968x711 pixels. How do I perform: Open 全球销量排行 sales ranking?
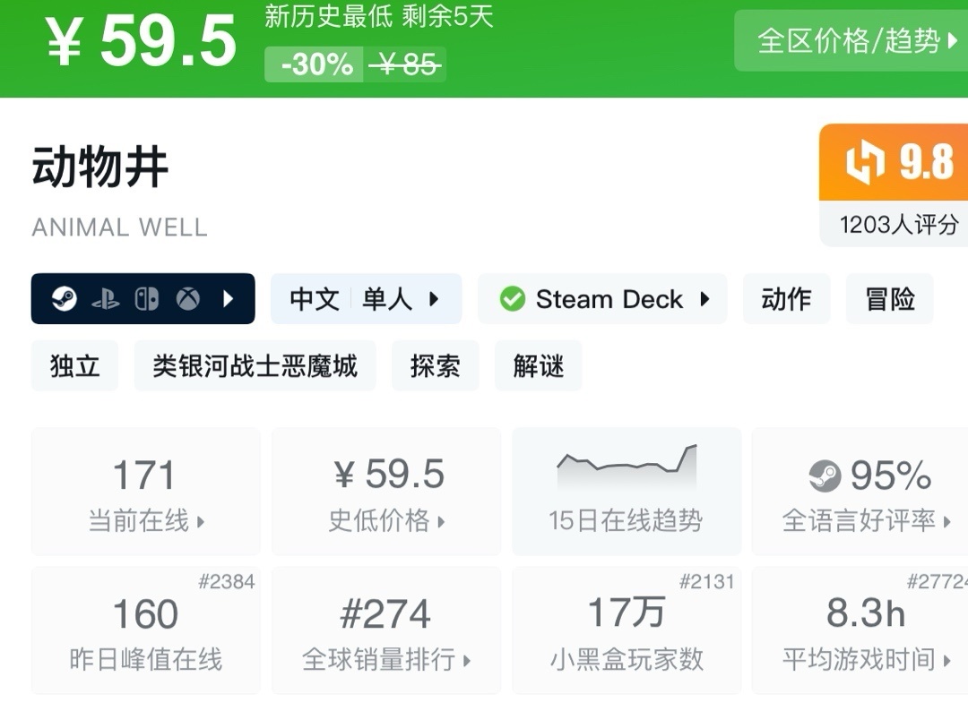386,630
